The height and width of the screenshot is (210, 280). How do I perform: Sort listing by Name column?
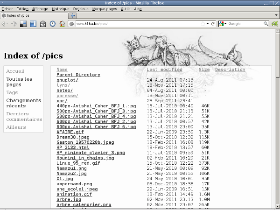coord(62,70)
